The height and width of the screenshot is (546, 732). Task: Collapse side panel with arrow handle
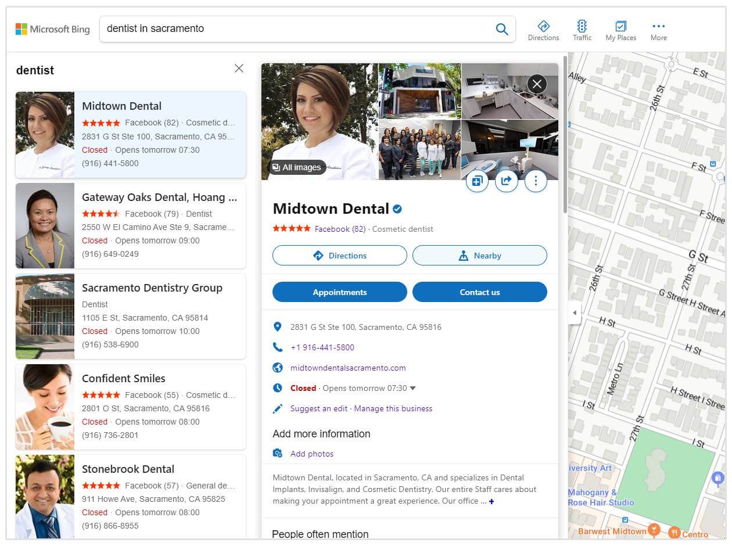pos(575,312)
